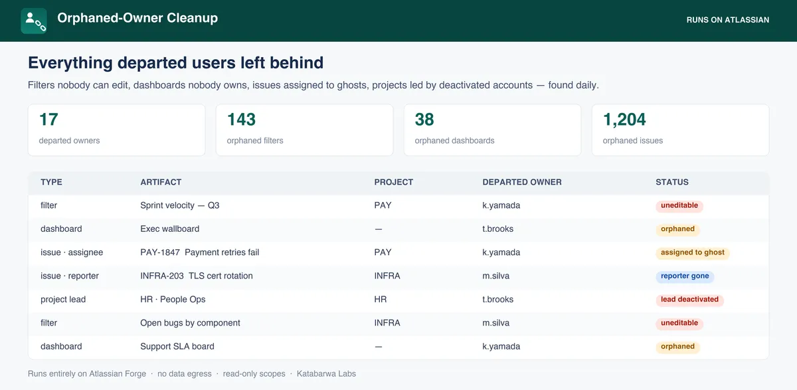Click the Orphaned-Owner Cleanup header title
The image size is (797, 390).
pos(137,19)
